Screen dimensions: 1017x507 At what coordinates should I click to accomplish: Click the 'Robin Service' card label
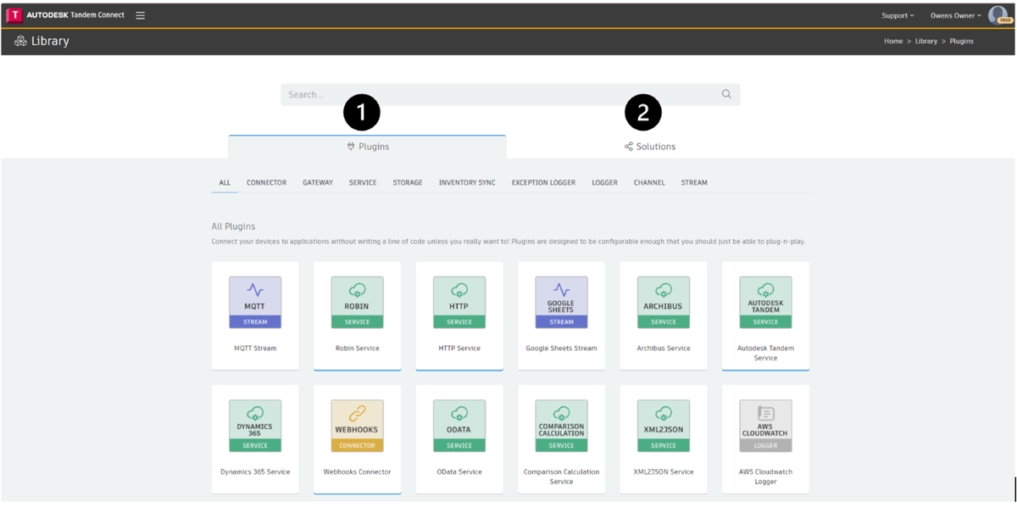pos(357,348)
